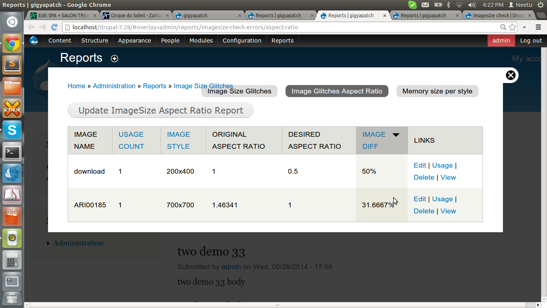Switch to Memory size per style tab
The width and height of the screenshot is (547, 308).
point(437,91)
